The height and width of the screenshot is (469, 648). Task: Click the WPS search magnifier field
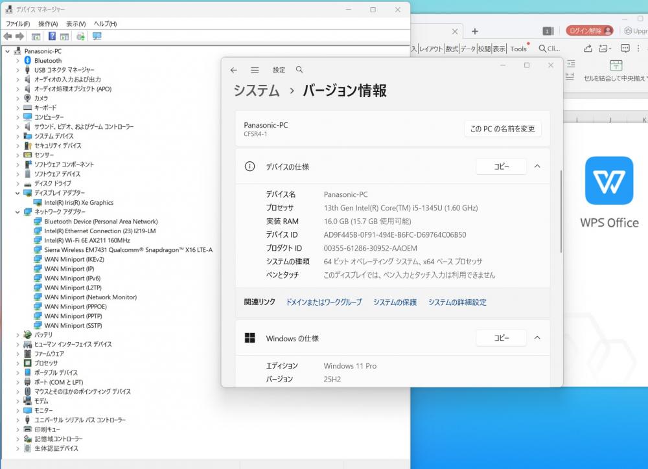(x=550, y=49)
